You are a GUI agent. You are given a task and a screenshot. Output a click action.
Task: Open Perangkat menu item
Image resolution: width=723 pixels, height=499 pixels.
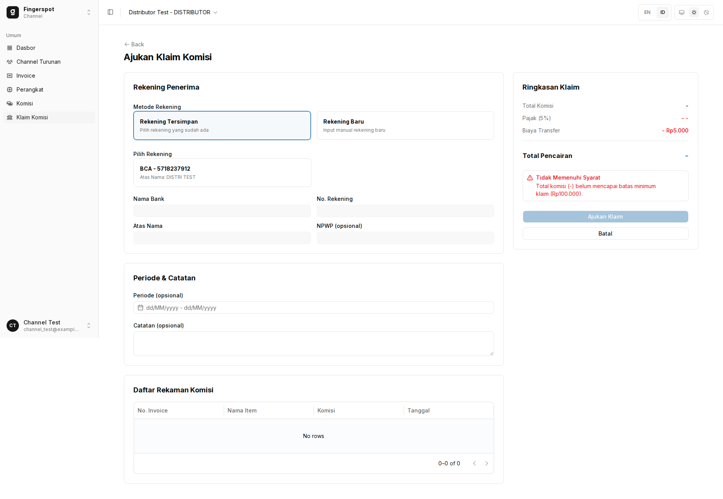(49, 90)
